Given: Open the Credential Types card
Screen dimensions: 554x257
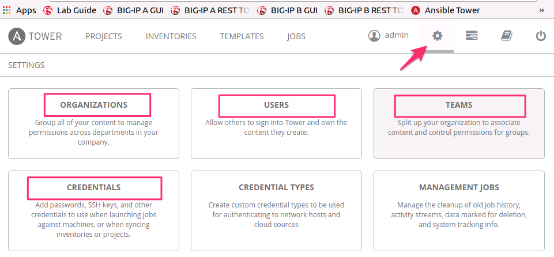Looking at the screenshot, I should [x=276, y=211].
